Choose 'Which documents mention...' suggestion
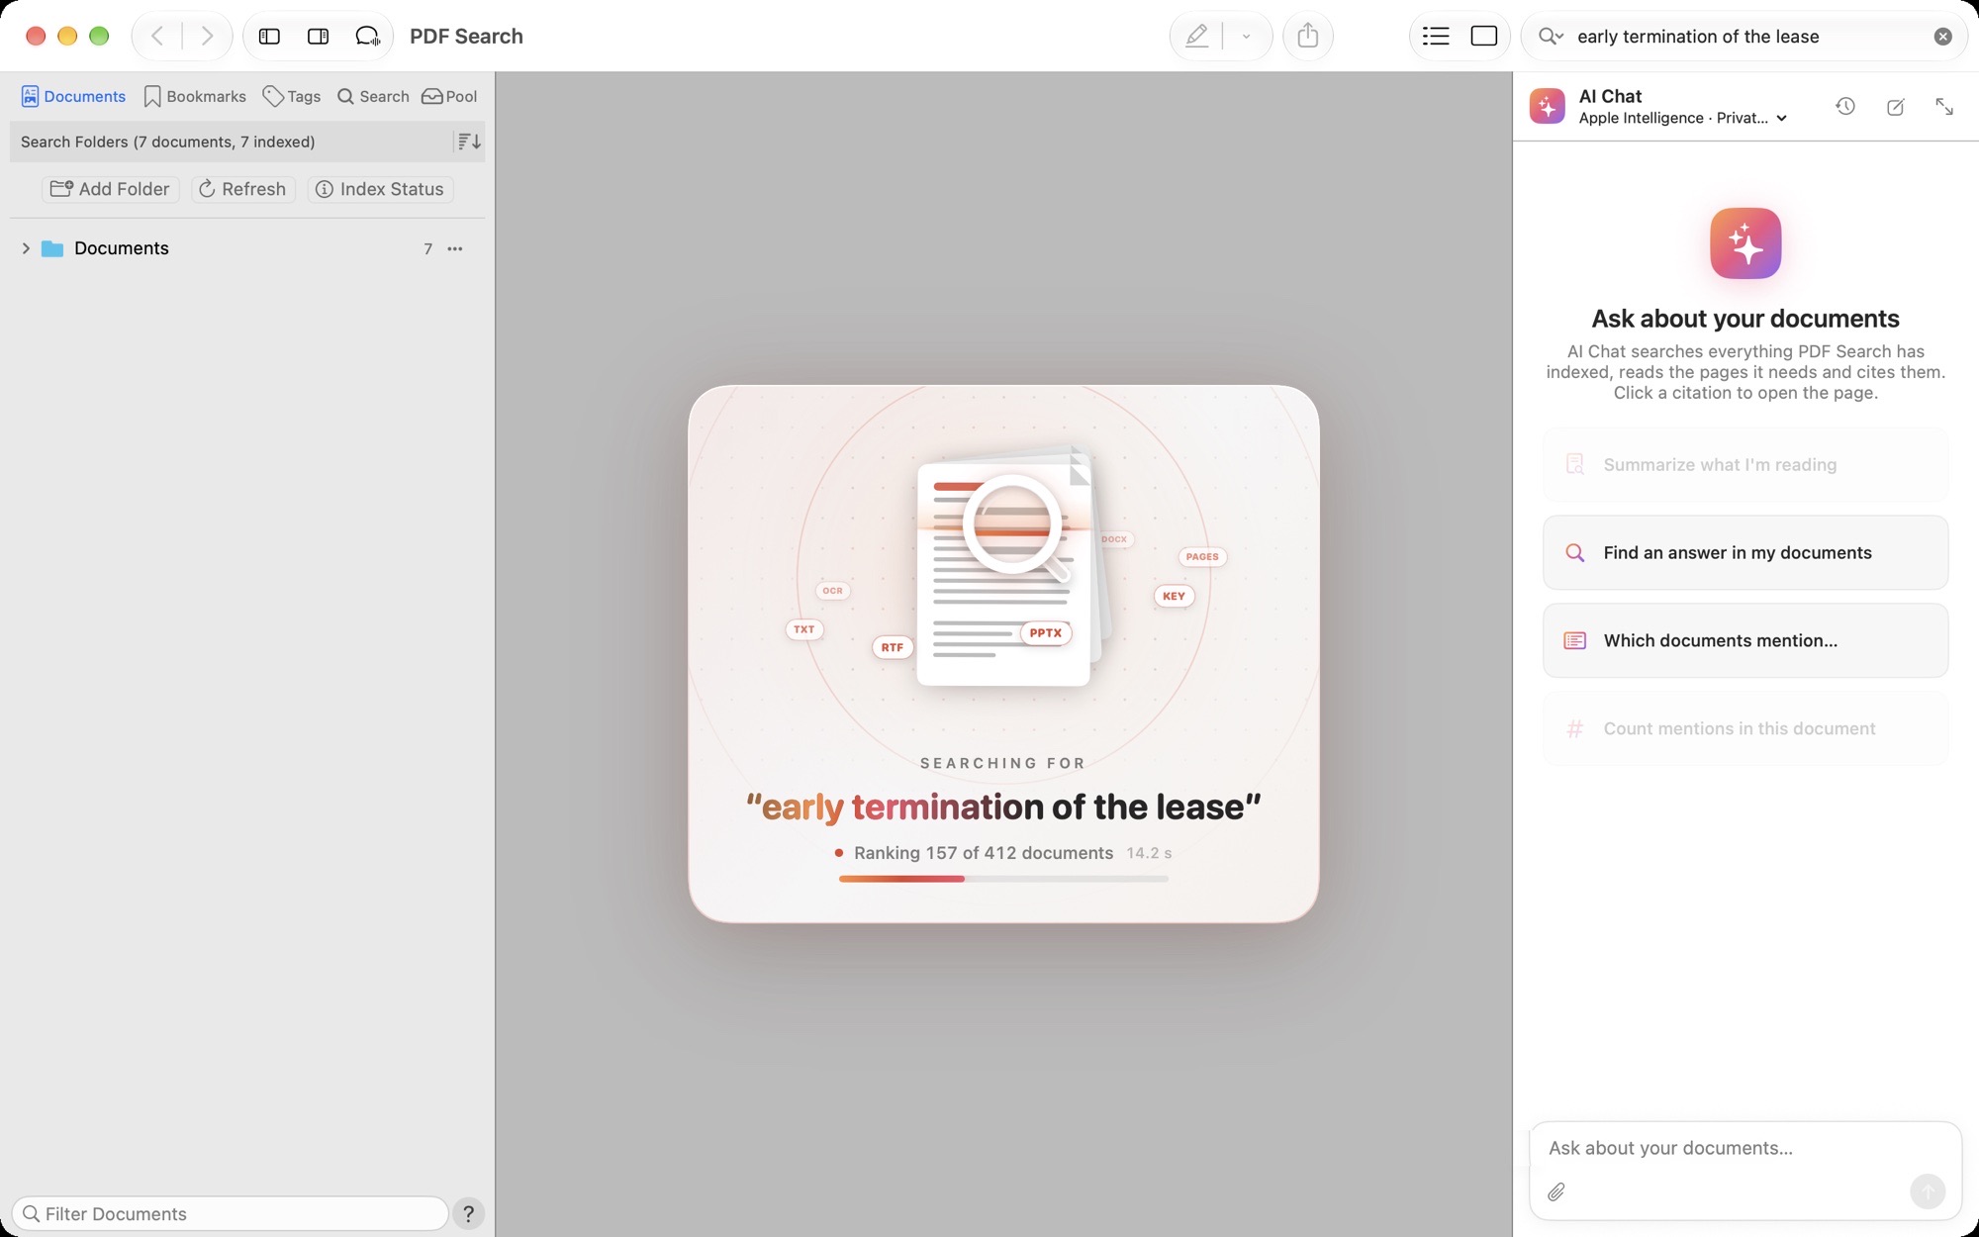Screen dimensions: 1979x1237 1745,640
